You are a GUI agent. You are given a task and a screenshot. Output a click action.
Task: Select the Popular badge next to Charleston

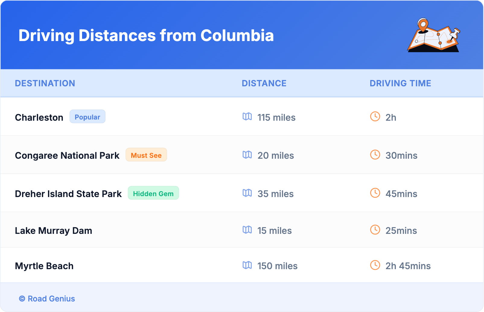(88, 117)
